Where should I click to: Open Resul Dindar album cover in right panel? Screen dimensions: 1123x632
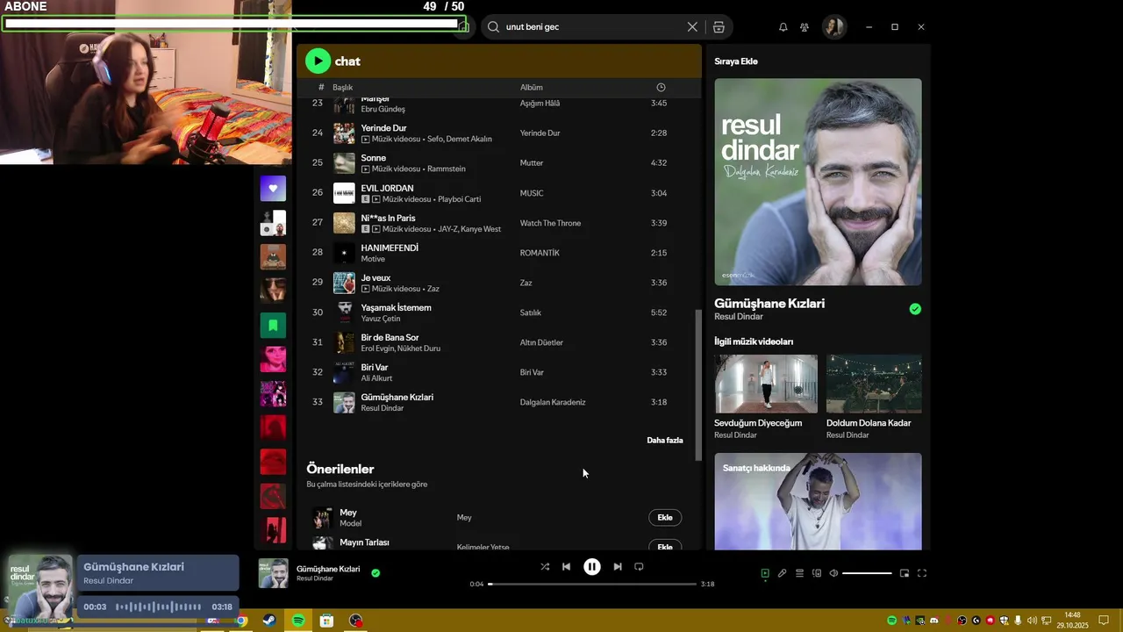click(x=818, y=182)
